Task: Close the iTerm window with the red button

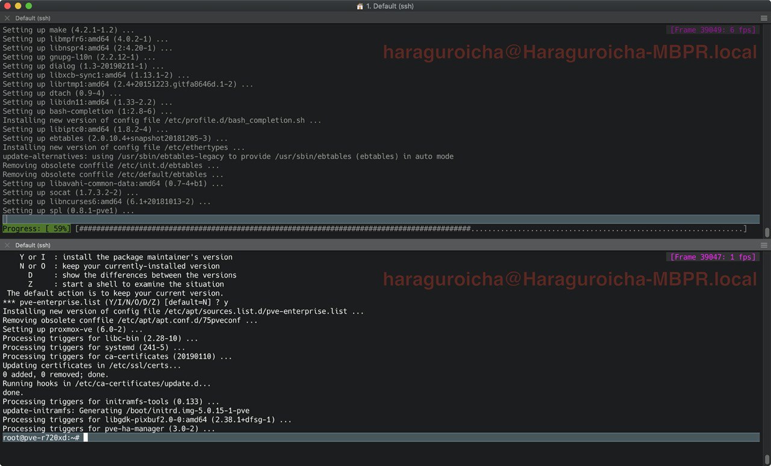Action: [x=8, y=6]
